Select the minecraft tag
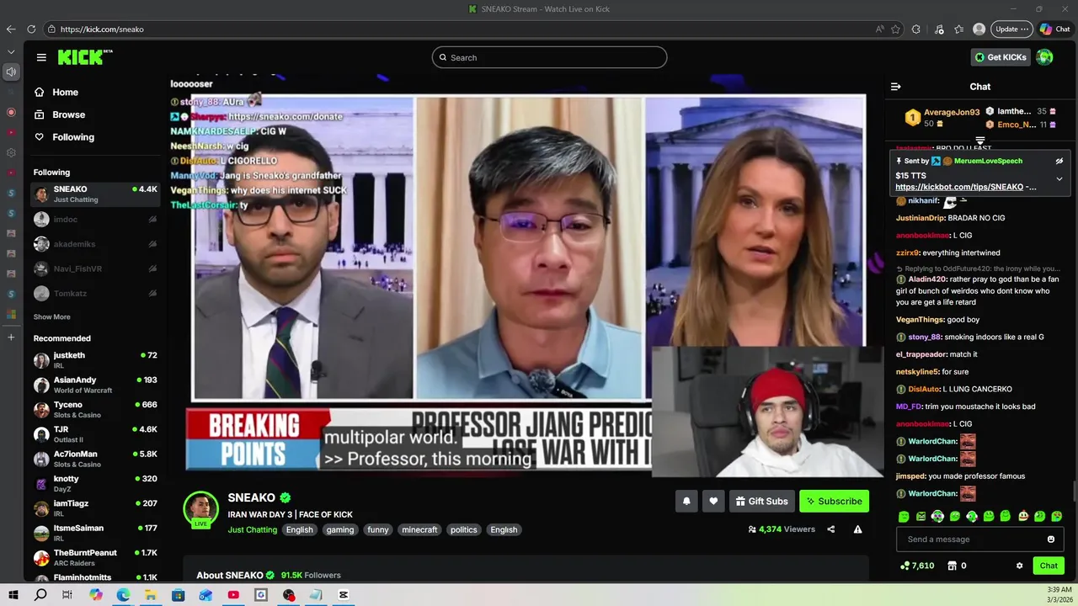Screen dimensions: 1078x606 [x=419, y=529]
